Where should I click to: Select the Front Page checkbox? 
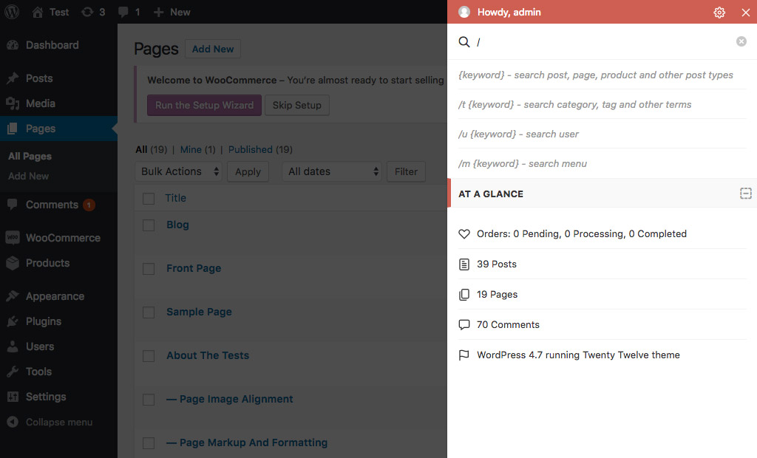click(149, 269)
